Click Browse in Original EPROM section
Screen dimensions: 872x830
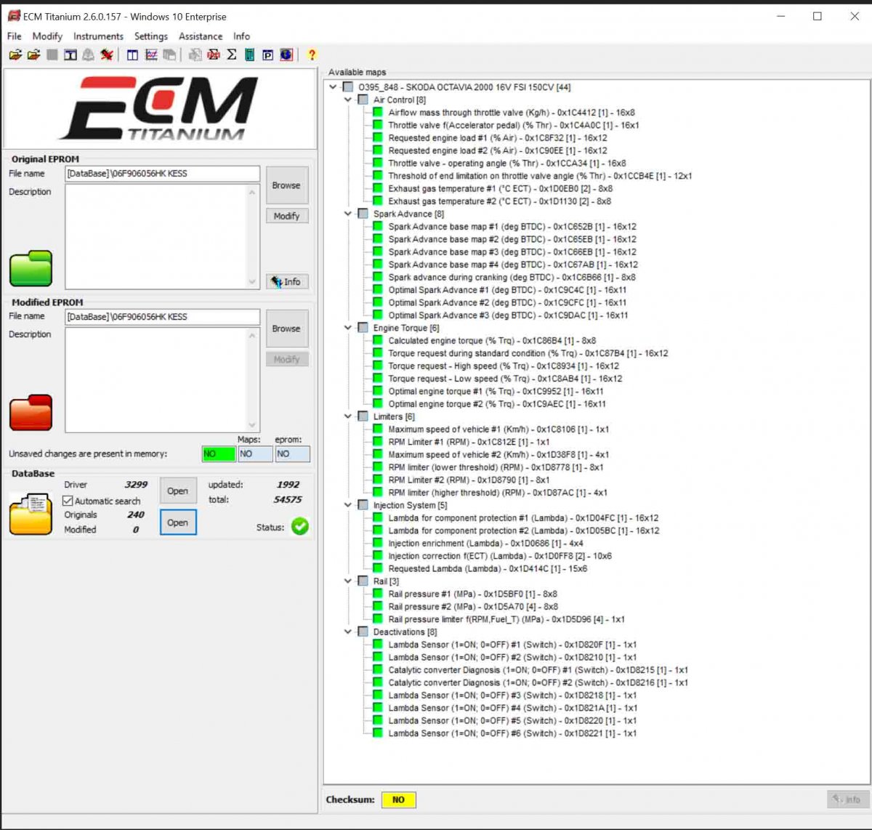pyautogui.click(x=286, y=185)
